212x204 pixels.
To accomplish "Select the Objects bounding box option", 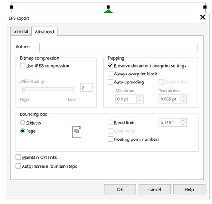I will click(23, 122).
